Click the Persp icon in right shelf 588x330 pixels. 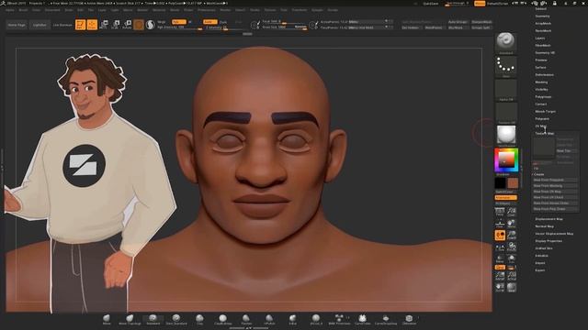(x=500, y=212)
